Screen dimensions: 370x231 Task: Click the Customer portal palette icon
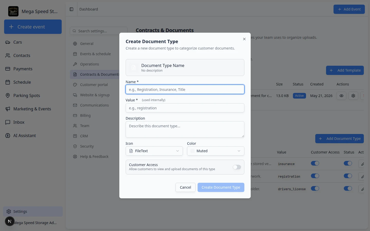[75, 85]
